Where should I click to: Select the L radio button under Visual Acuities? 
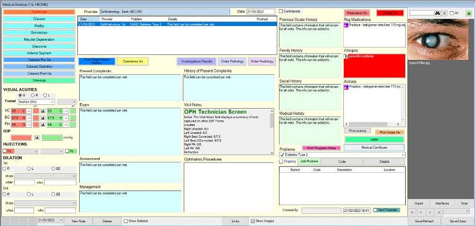[x=45, y=95]
